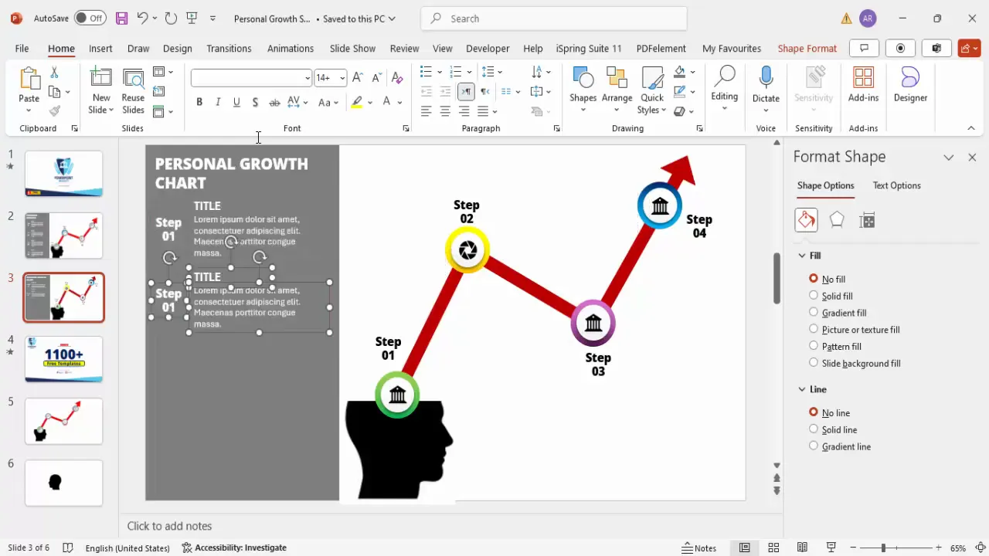Image resolution: width=989 pixels, height=556 pixels.
Task: Click Accessibility: Investigate status
Action: (234, 548)
